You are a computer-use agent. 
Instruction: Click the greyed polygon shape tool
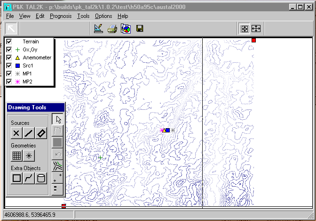(58, 131)
